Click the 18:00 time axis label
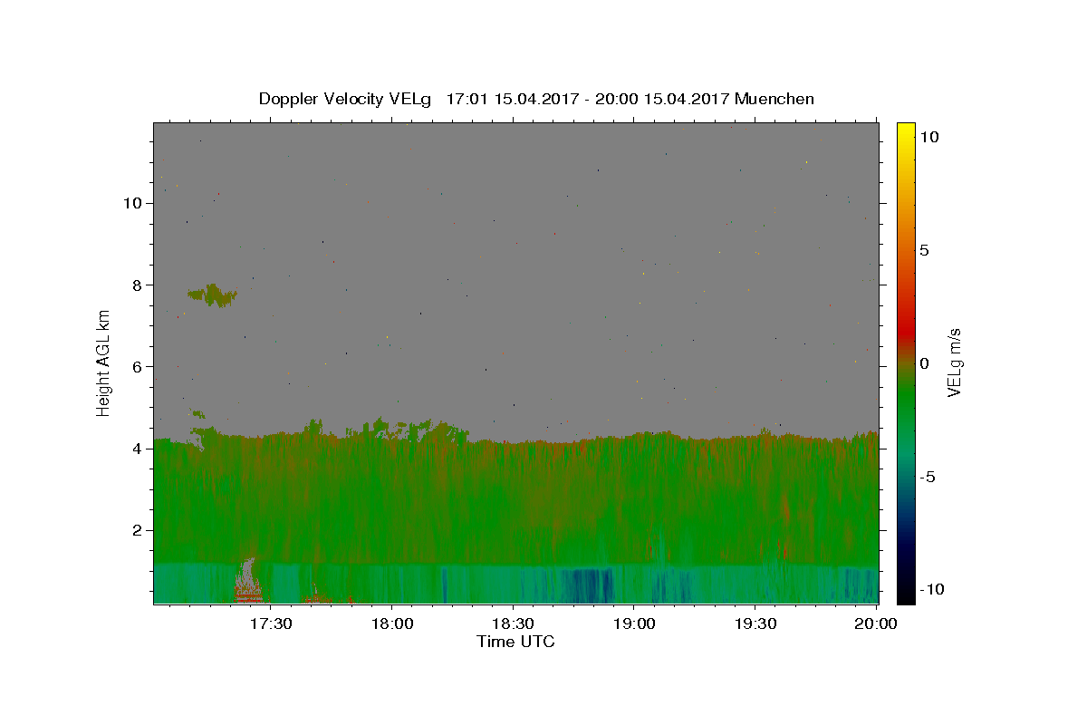 pos(391,624)
